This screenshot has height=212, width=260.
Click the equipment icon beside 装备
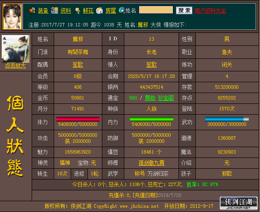[x=32, y=10]
